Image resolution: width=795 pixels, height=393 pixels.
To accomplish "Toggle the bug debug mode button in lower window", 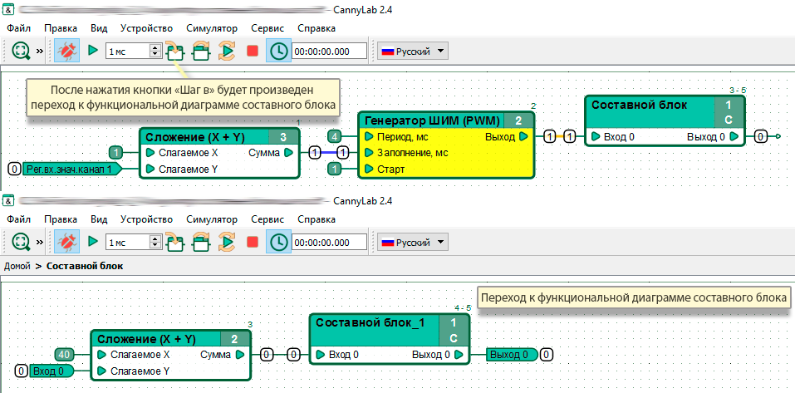I will click(x=67, y=242).
